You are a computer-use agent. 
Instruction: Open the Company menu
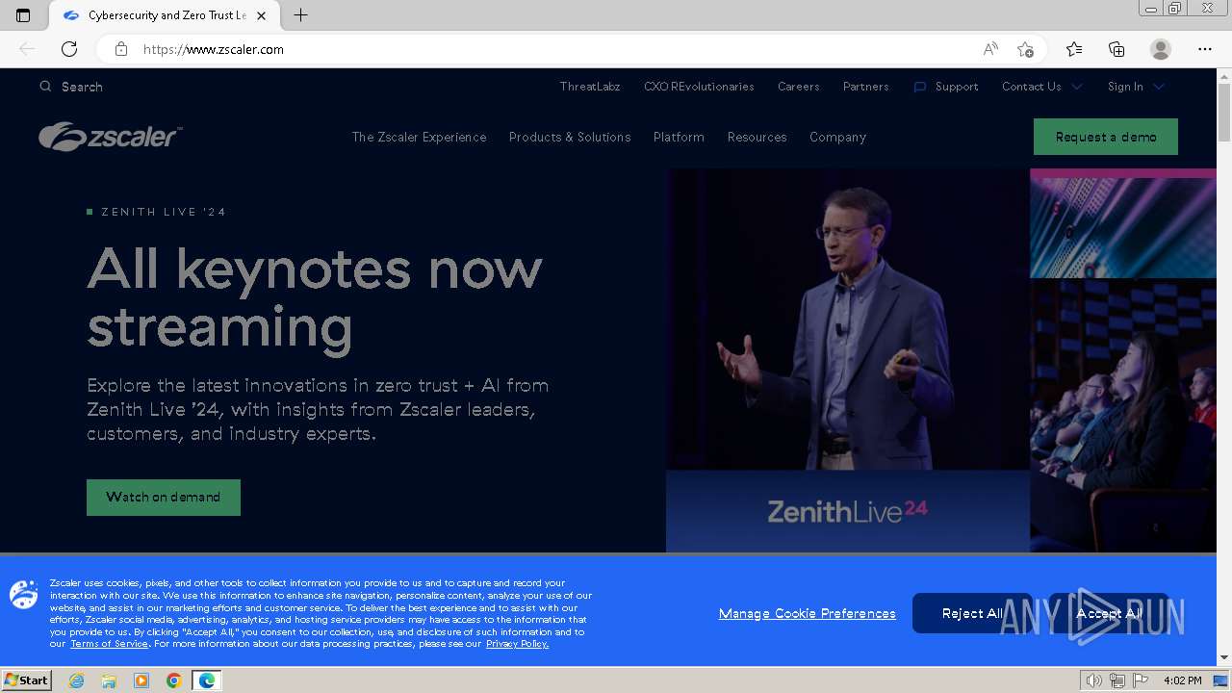click(x=837, y=137)
